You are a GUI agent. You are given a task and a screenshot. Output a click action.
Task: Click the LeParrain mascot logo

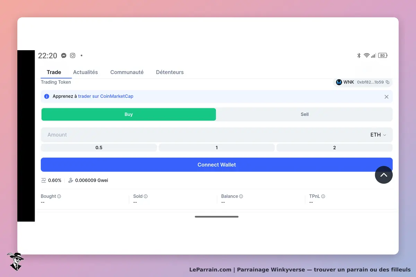click(15, 261)
